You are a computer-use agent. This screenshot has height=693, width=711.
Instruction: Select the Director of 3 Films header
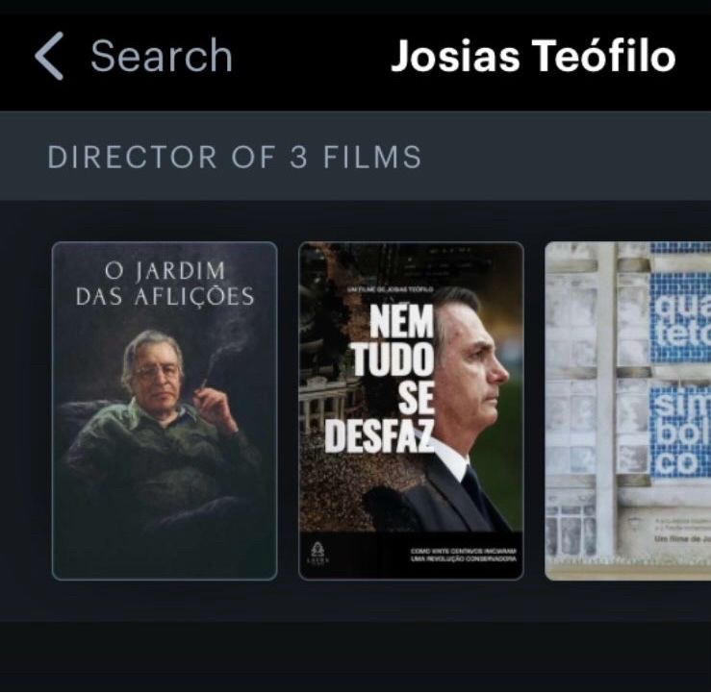point(235,158)
